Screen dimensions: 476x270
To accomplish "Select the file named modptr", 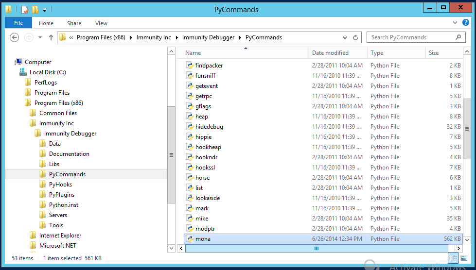I will click(x=205, y=229).
